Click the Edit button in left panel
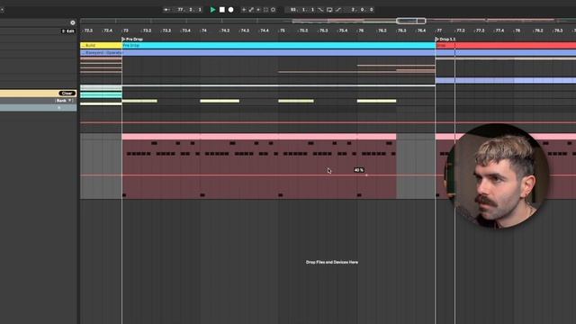The image size is (576, 324). point(68,31)
